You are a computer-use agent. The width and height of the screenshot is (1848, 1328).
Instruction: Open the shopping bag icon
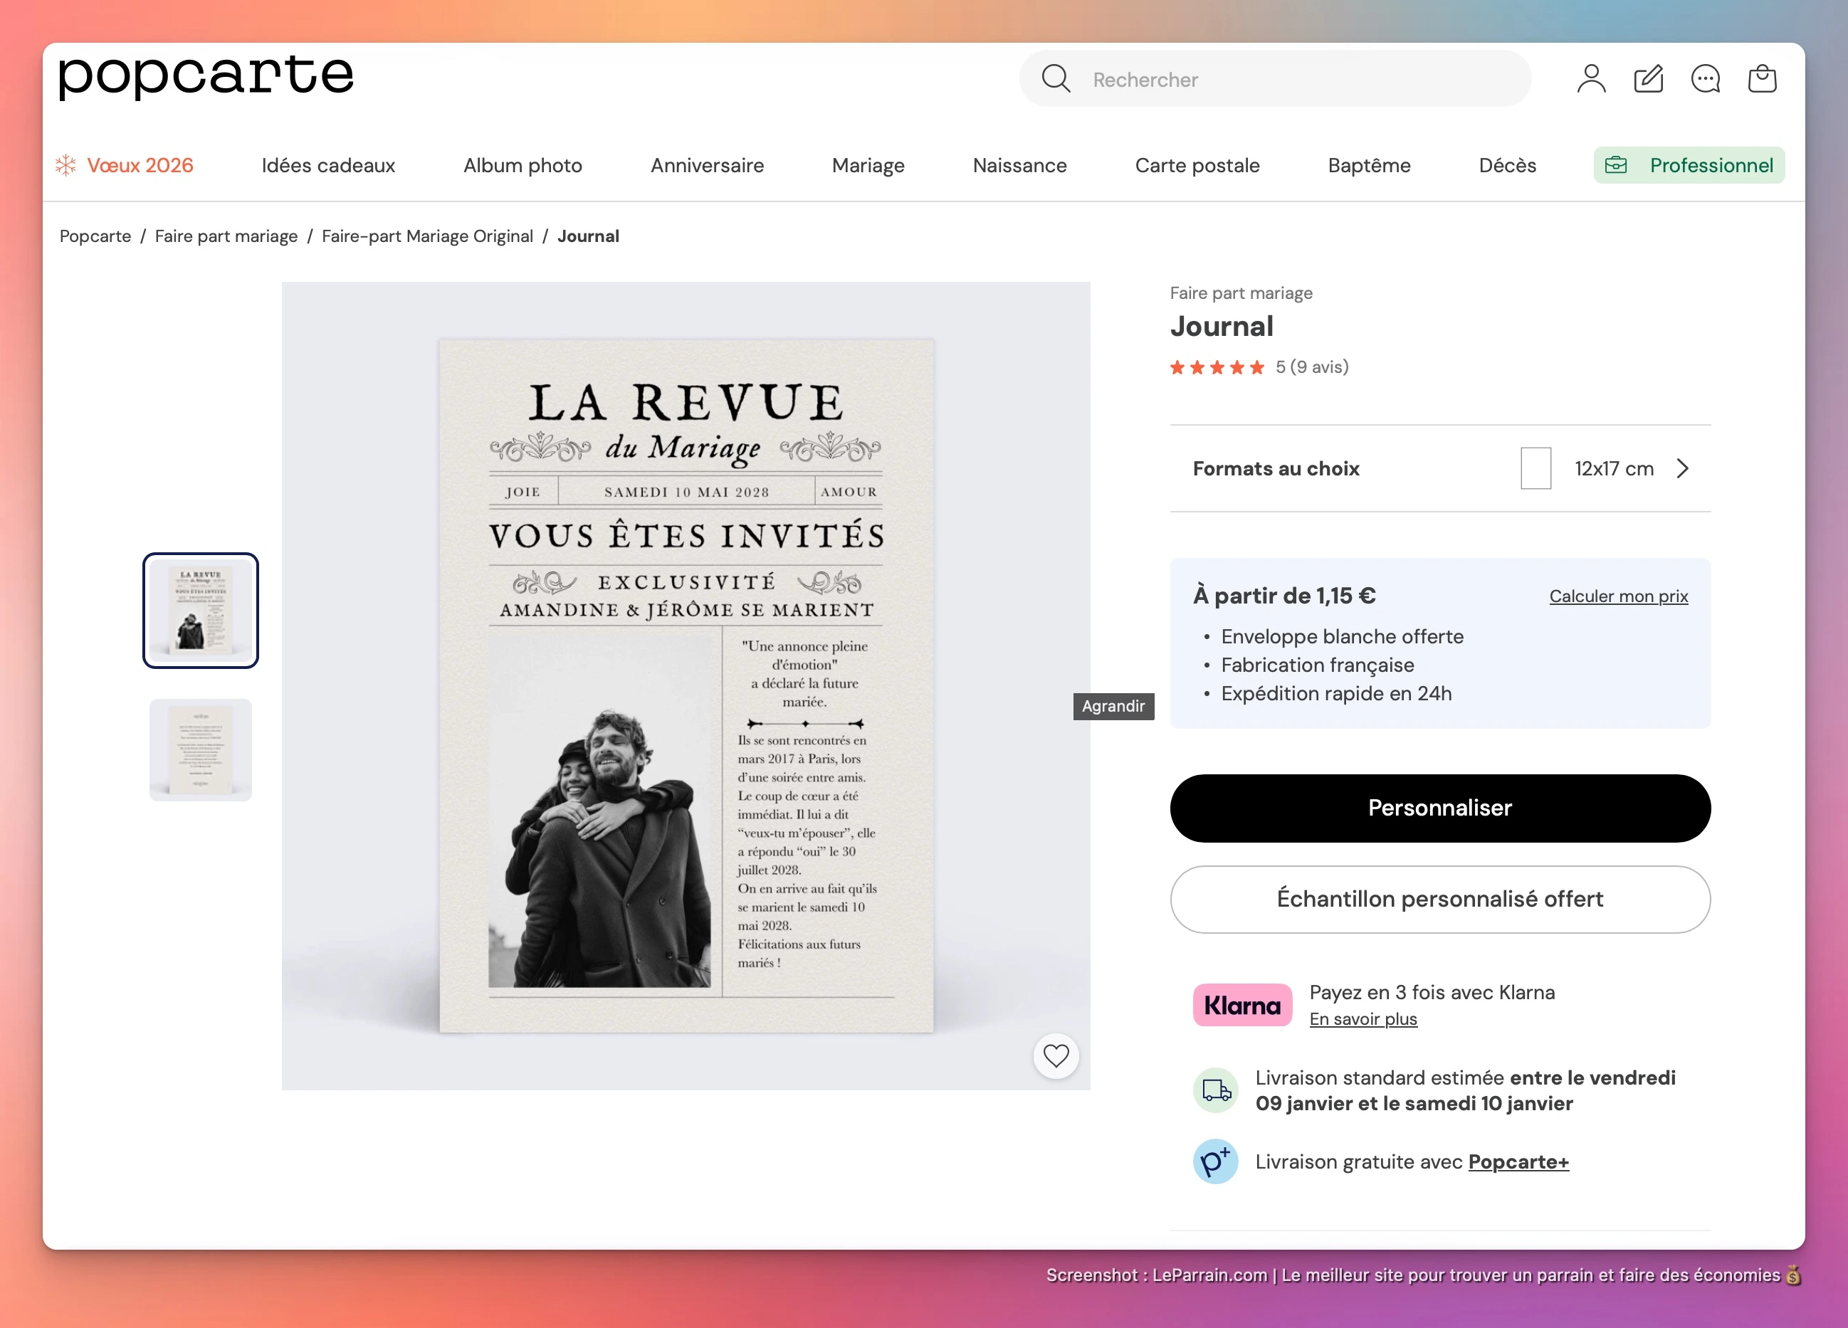[x=1762, y=78]
